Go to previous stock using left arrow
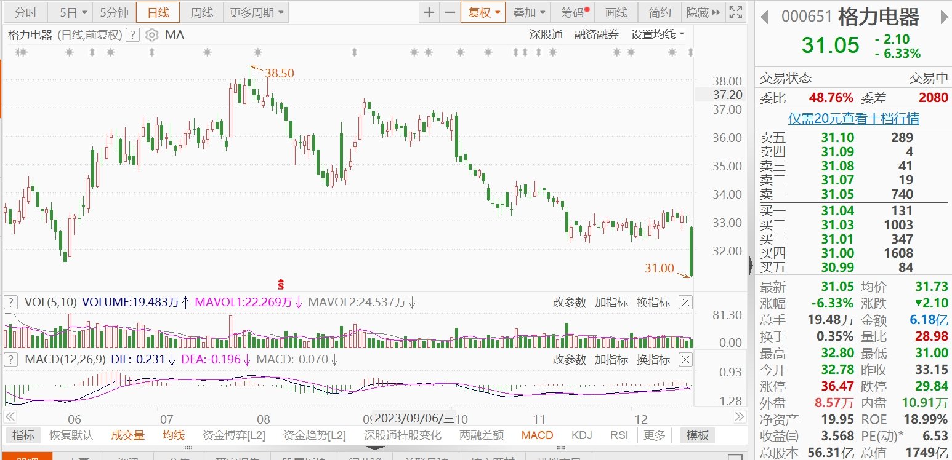 [x=765, y=17]
